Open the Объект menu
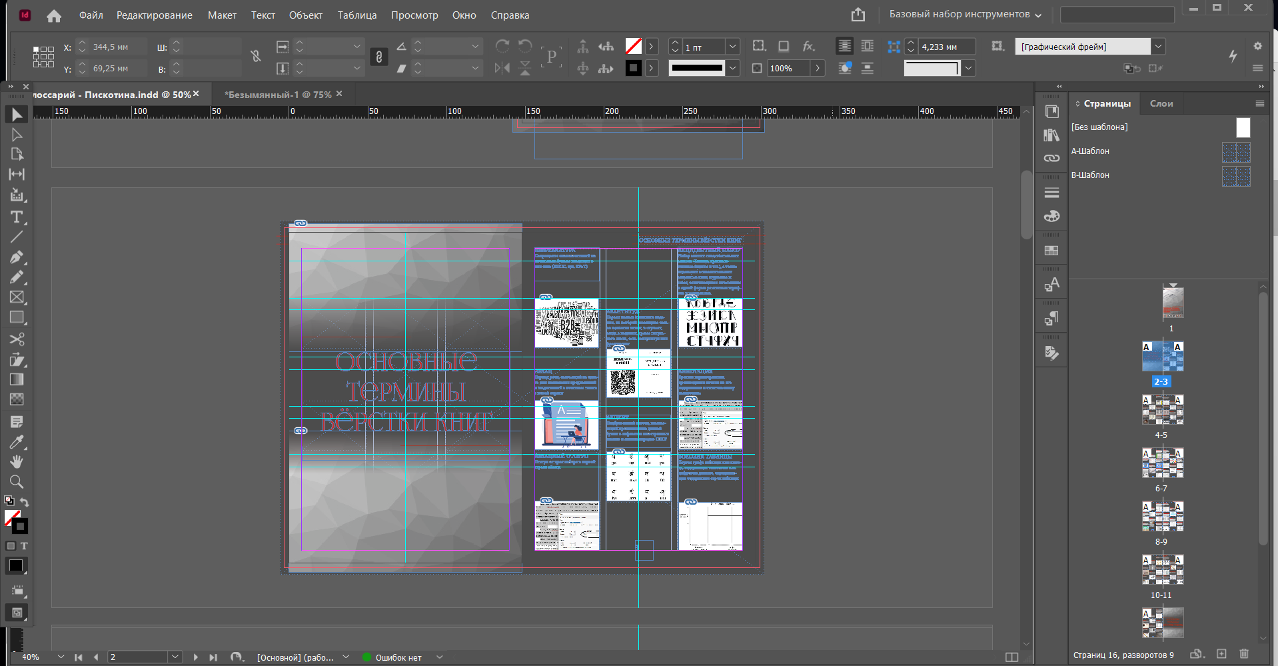This screenshot has height=666, width=1278. (305, 15)
